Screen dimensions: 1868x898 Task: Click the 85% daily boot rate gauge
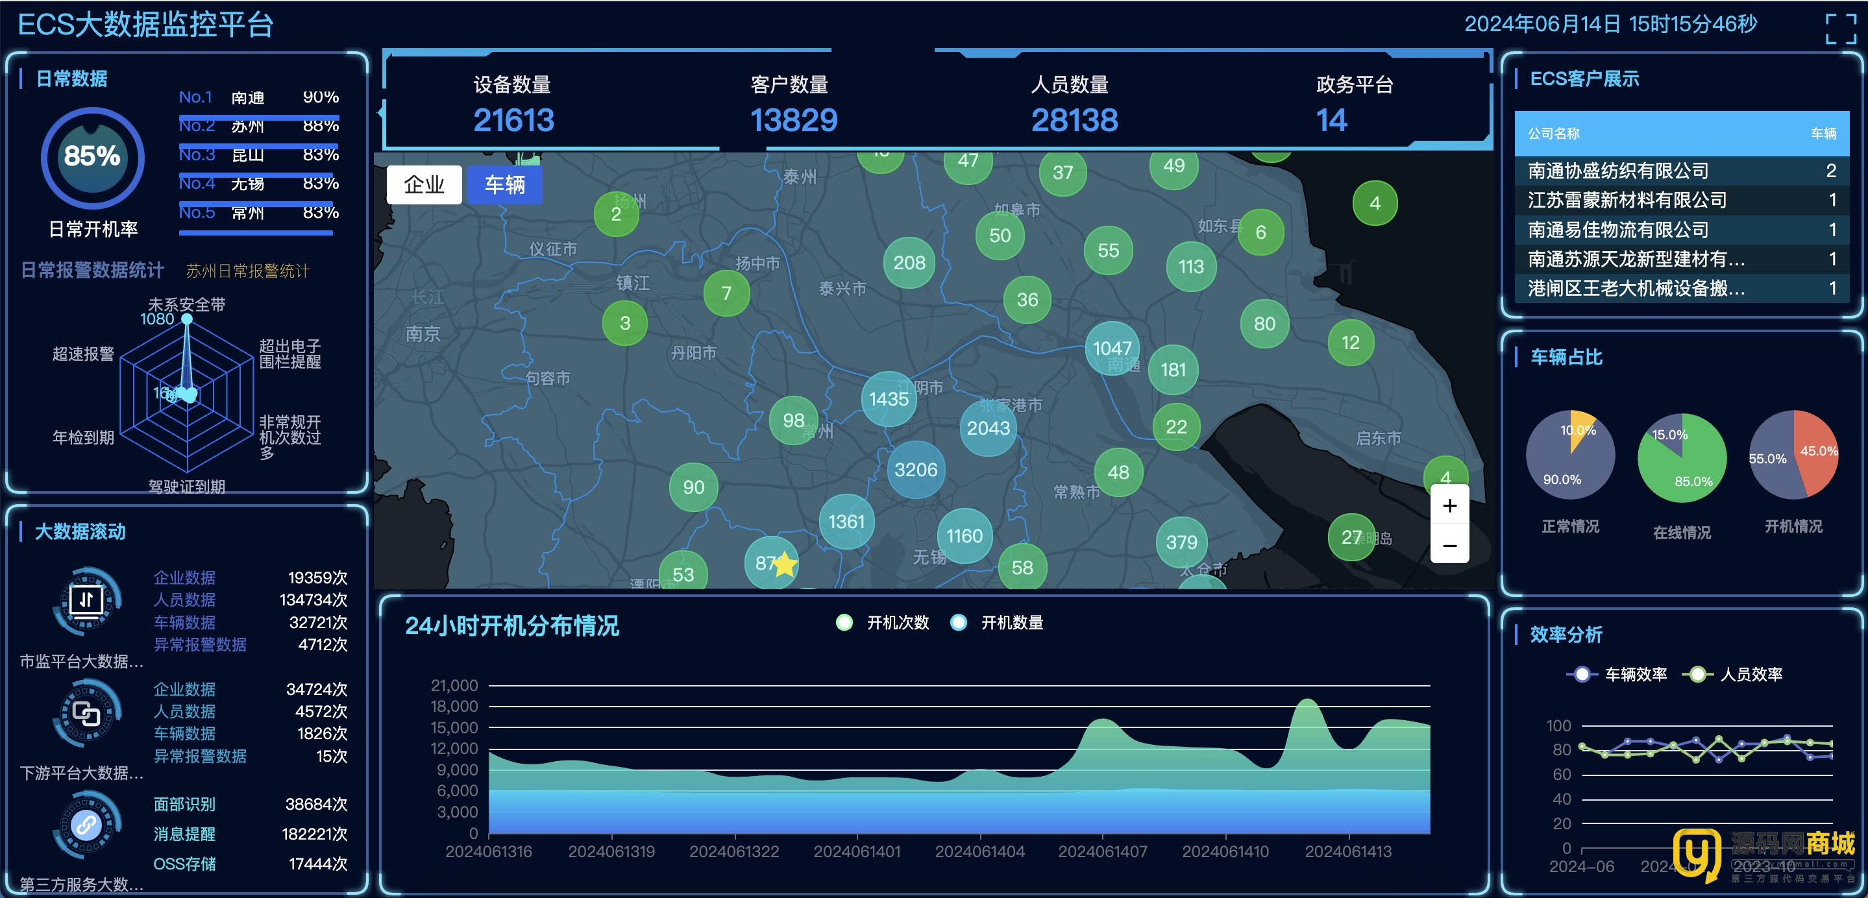tap(92, 157)
